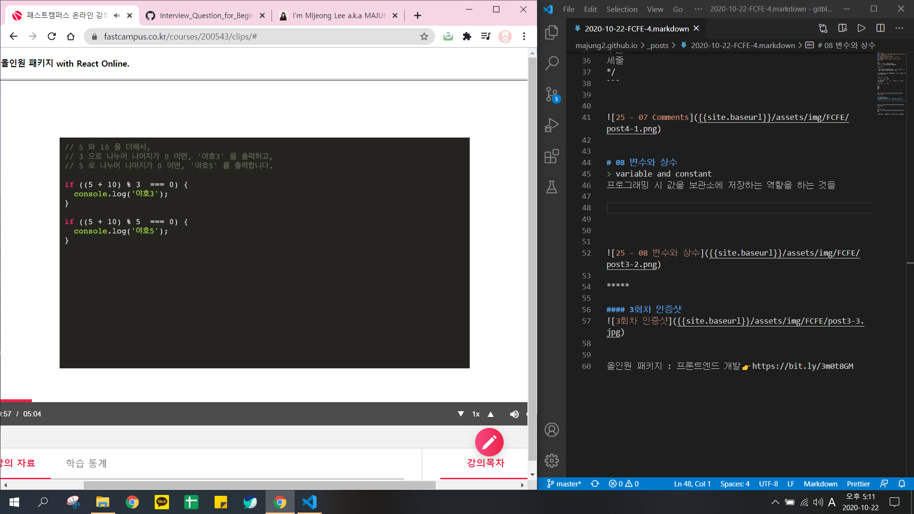This screenshot has width=914, height=514.
Task: Click the Chrome address bar
Action: 259,37
